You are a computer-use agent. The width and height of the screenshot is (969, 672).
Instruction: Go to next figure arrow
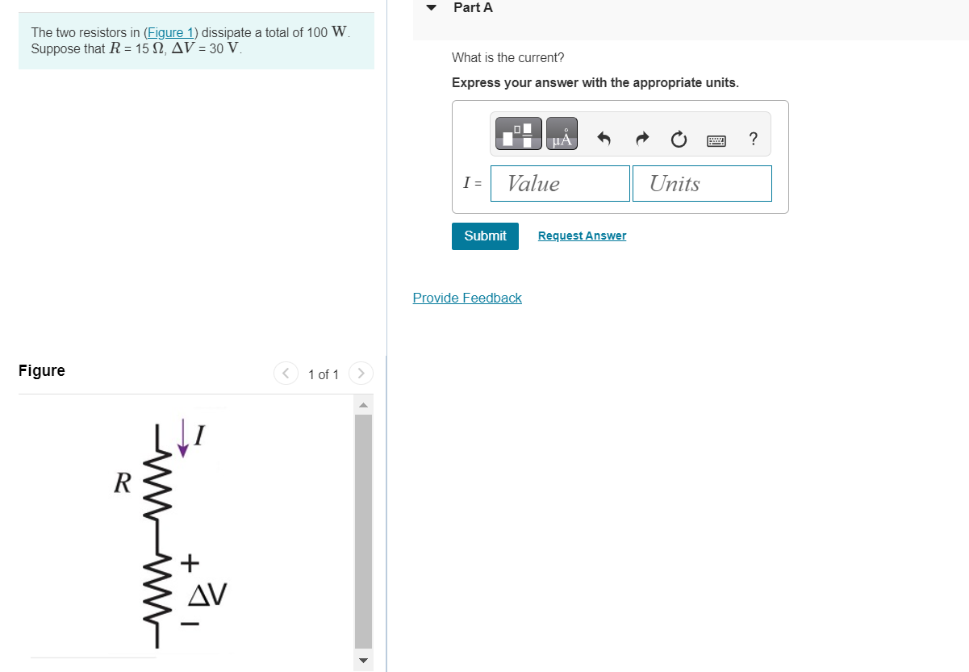tap(361, 374)
